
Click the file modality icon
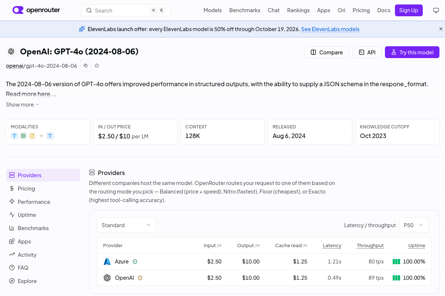click(32, 136)
